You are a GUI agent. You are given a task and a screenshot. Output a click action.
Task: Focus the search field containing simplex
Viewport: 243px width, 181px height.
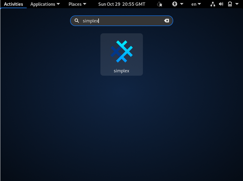click(121, 21)
